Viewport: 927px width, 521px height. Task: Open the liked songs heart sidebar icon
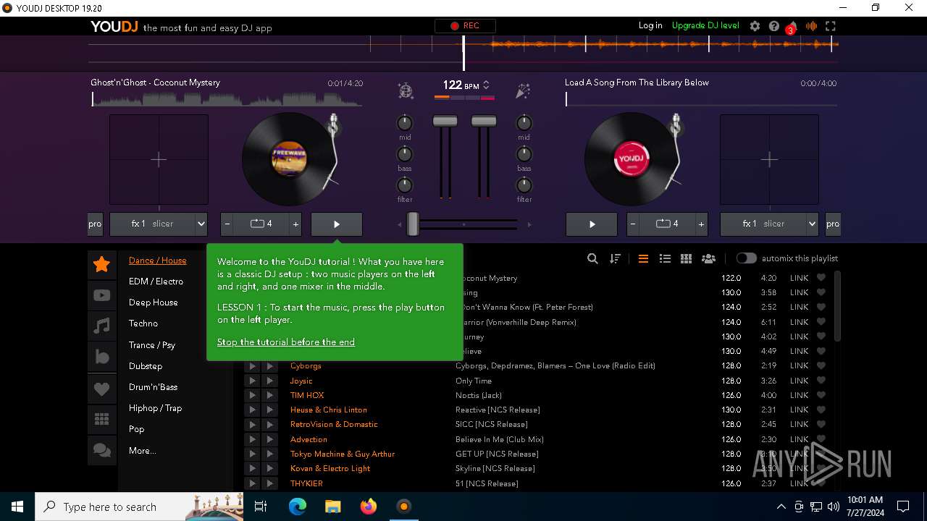click(102, 389)
